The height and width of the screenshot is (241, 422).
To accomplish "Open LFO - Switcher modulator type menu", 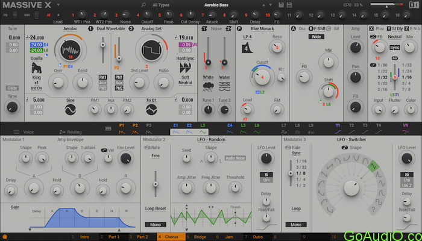I will click(351, 139).
